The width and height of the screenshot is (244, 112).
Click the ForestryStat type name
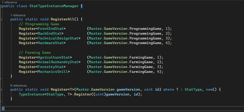pyautogui.click(x=51, y=67)
